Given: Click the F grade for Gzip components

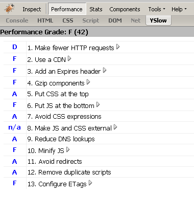Looking at the screenshot, I should point(15,82).
